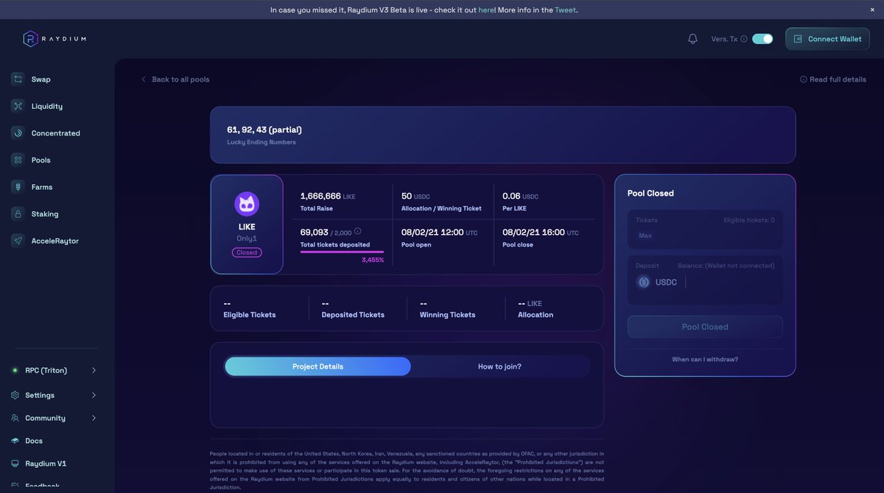Click Read full details info icon
Image resolution: width=884 pixels, height=493 pixels.
[x=804, y=79]
